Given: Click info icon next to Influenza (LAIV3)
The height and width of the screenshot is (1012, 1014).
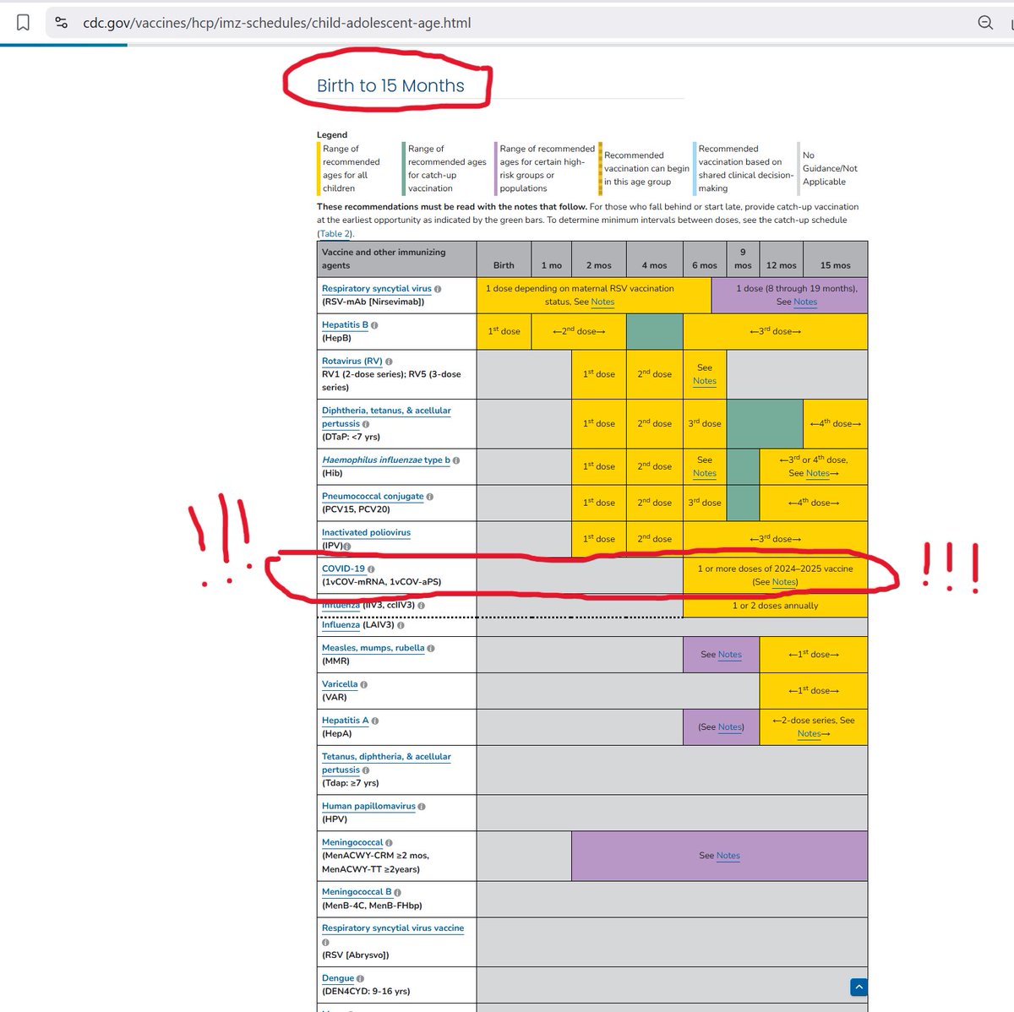Looking at the screenshot, I should (401, 625).
